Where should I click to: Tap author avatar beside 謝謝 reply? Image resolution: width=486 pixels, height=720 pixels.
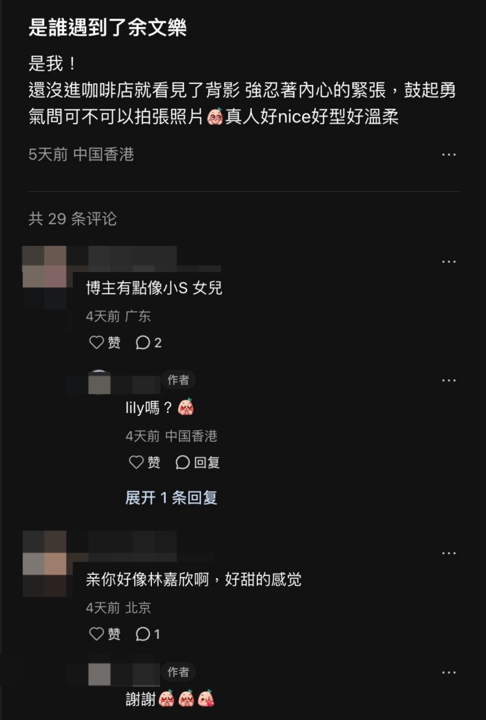(x=99, y=674)
